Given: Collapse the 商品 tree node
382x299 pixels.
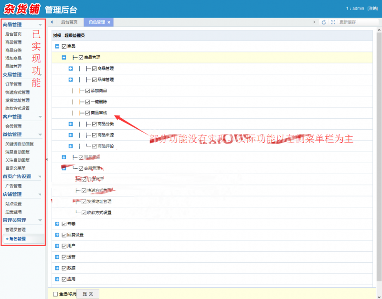Looking at the screenshot, I should pyautogui.click(x=57, y=46).
